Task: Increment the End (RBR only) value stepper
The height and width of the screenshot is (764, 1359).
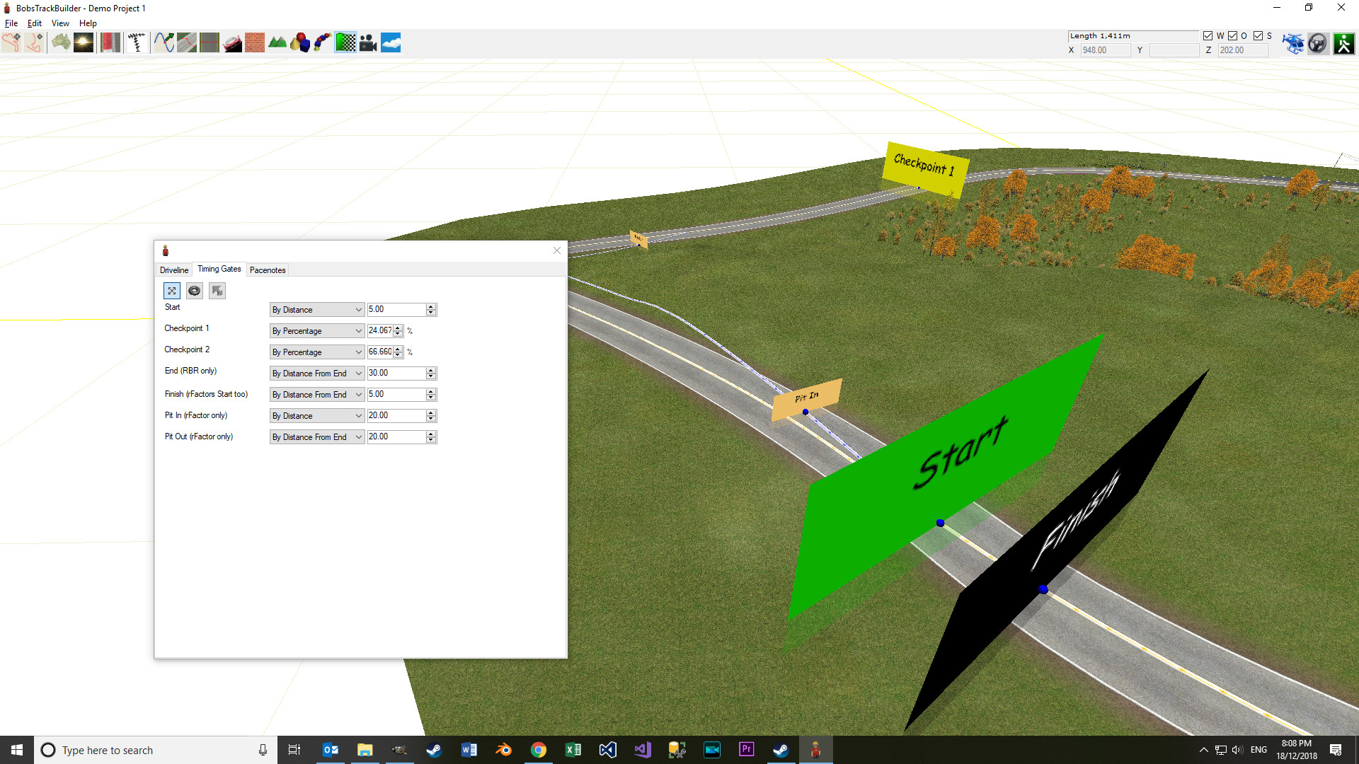Action: click(431, 371)
